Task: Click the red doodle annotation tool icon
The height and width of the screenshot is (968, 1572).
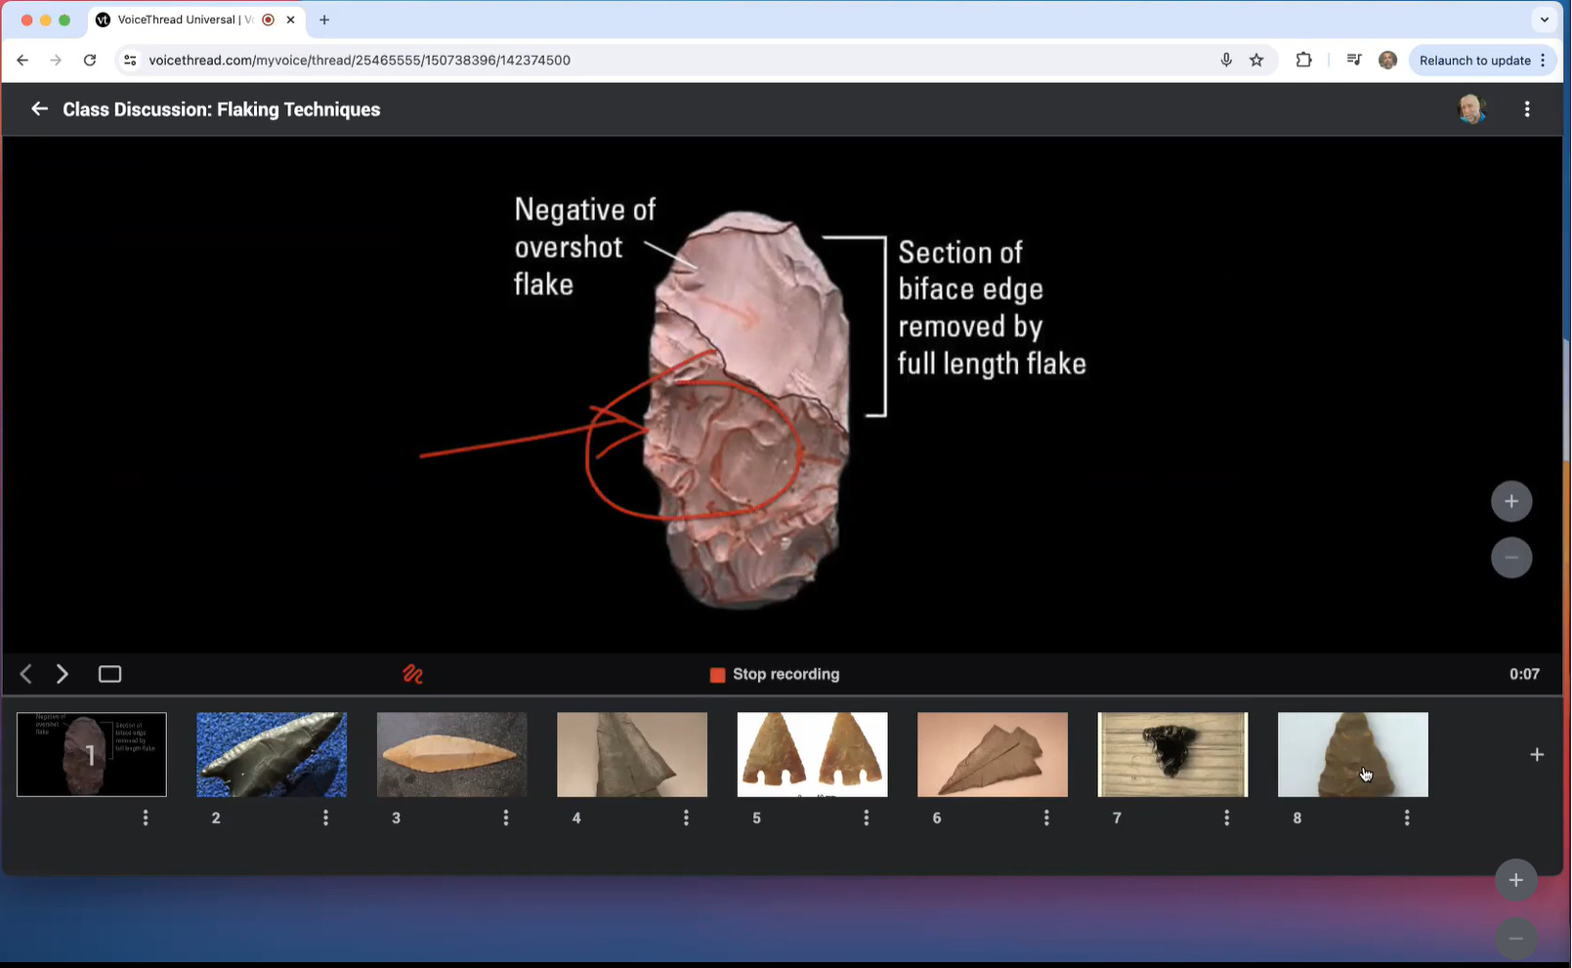Action: pos(412,674)
